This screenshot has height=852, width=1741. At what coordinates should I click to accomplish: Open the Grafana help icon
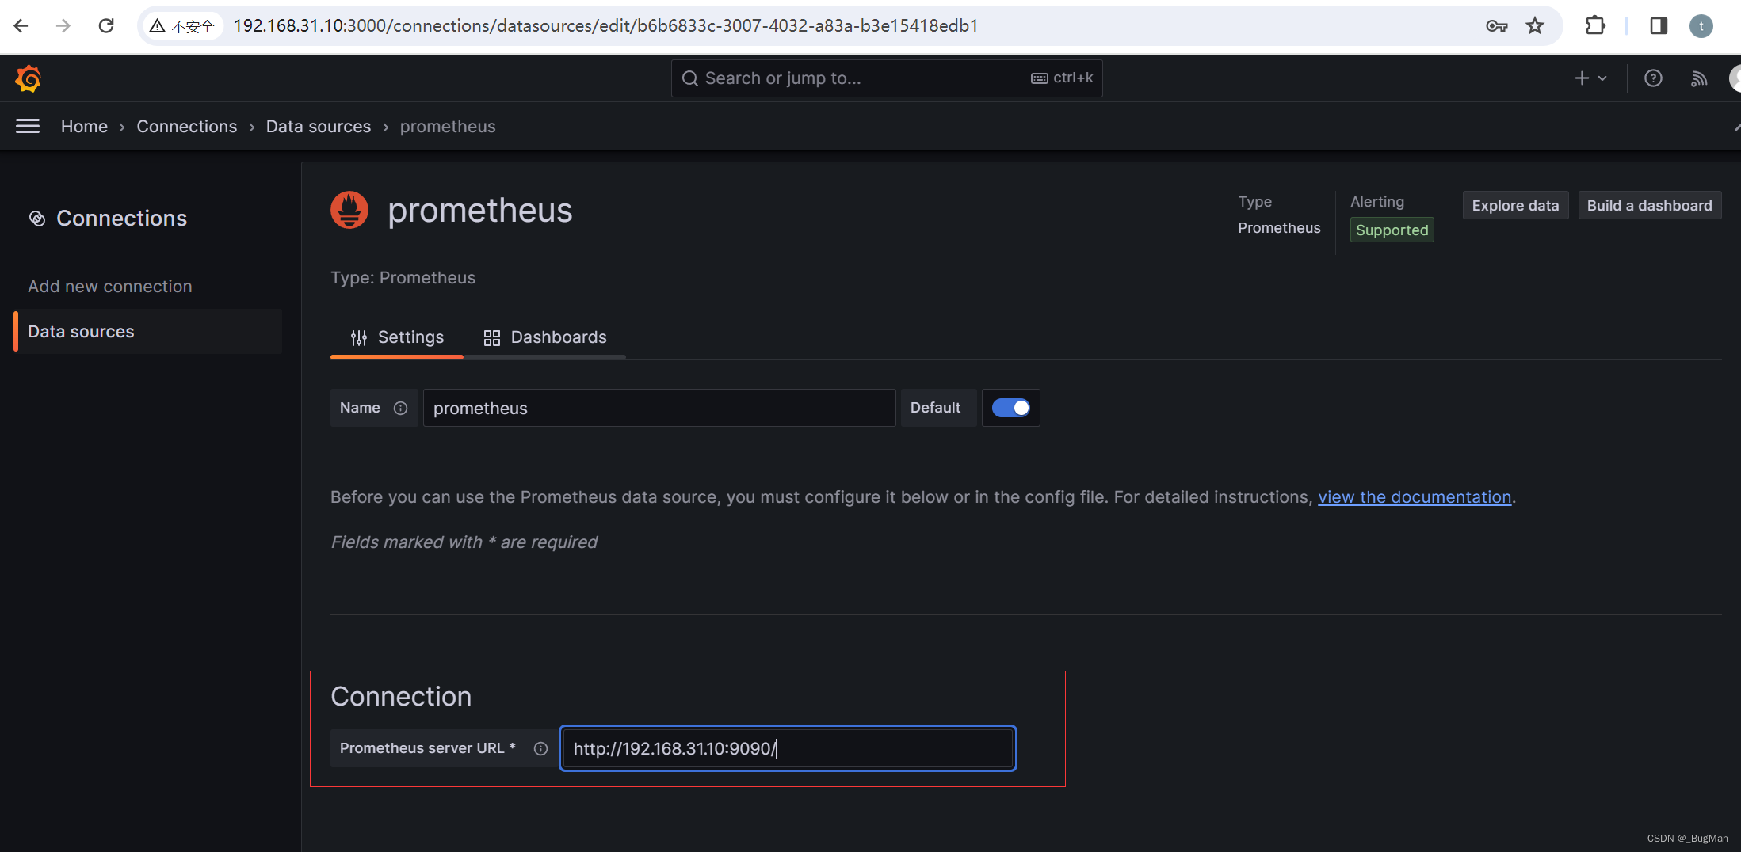pos(1653,78)
